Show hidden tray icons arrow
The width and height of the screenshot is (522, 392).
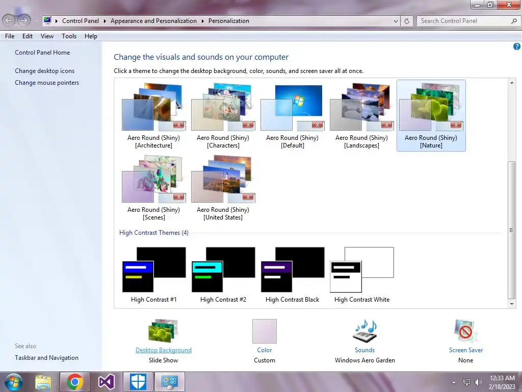click(454, 382)
